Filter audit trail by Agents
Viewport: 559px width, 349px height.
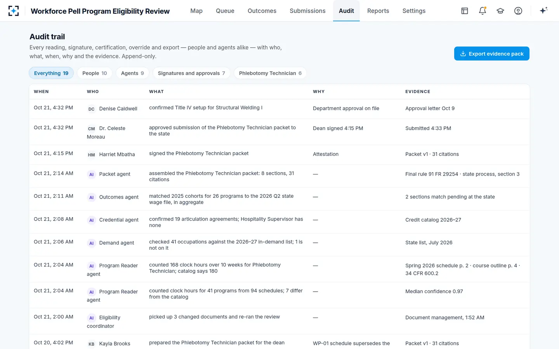132,73
